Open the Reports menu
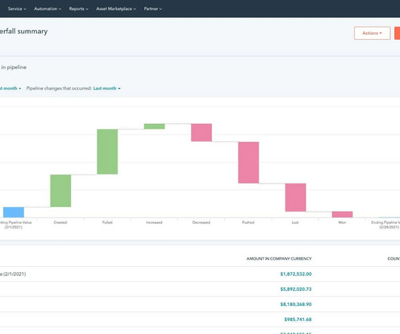Viewport: 400px width, 334px height. click(x=78, y=8)
